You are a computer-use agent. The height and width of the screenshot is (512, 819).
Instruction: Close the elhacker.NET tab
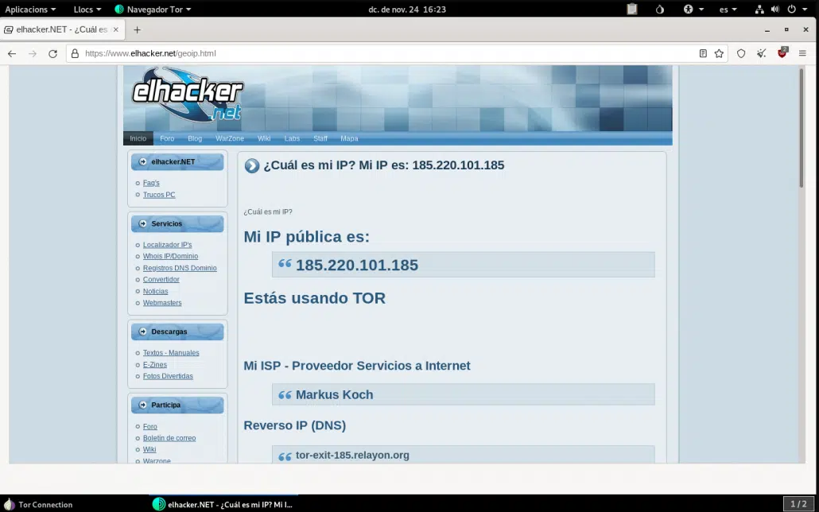[116, 29]
